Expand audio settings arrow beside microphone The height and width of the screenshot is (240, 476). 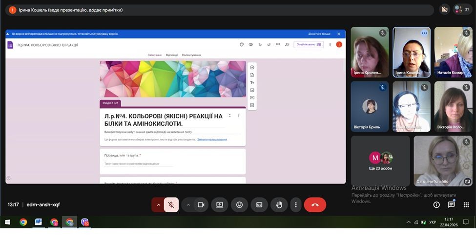pyautogui.click(x=158, y=205)
